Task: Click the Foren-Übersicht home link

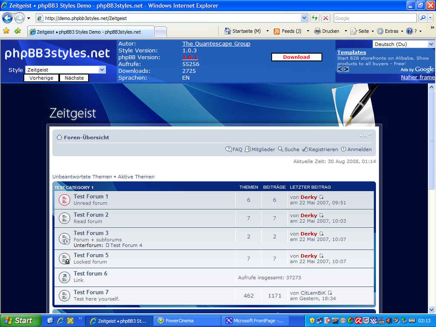Action: tap(86, 138)
